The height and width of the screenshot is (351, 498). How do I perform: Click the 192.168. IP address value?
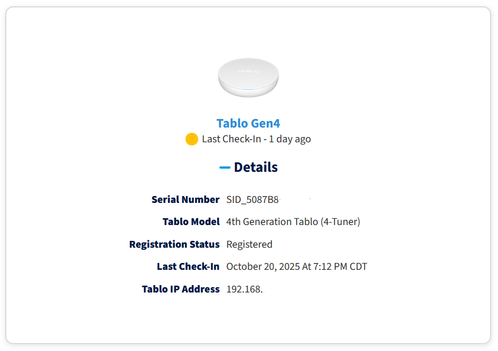[x=245, y=289]
